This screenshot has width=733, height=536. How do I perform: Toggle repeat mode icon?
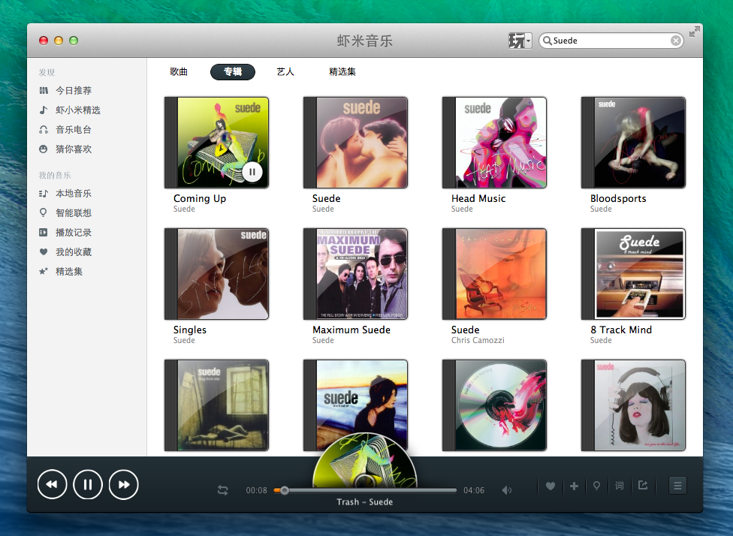click(x=222, y=490)
